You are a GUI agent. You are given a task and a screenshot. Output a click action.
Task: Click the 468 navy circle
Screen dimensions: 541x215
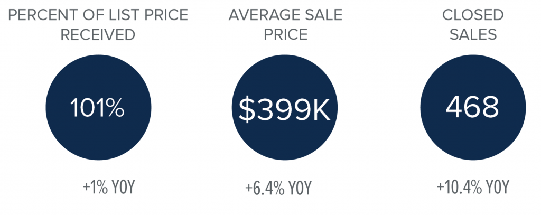[473, 107]
